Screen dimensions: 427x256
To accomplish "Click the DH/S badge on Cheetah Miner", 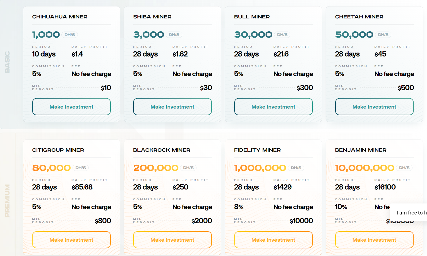I will click(x=383, y=35).
